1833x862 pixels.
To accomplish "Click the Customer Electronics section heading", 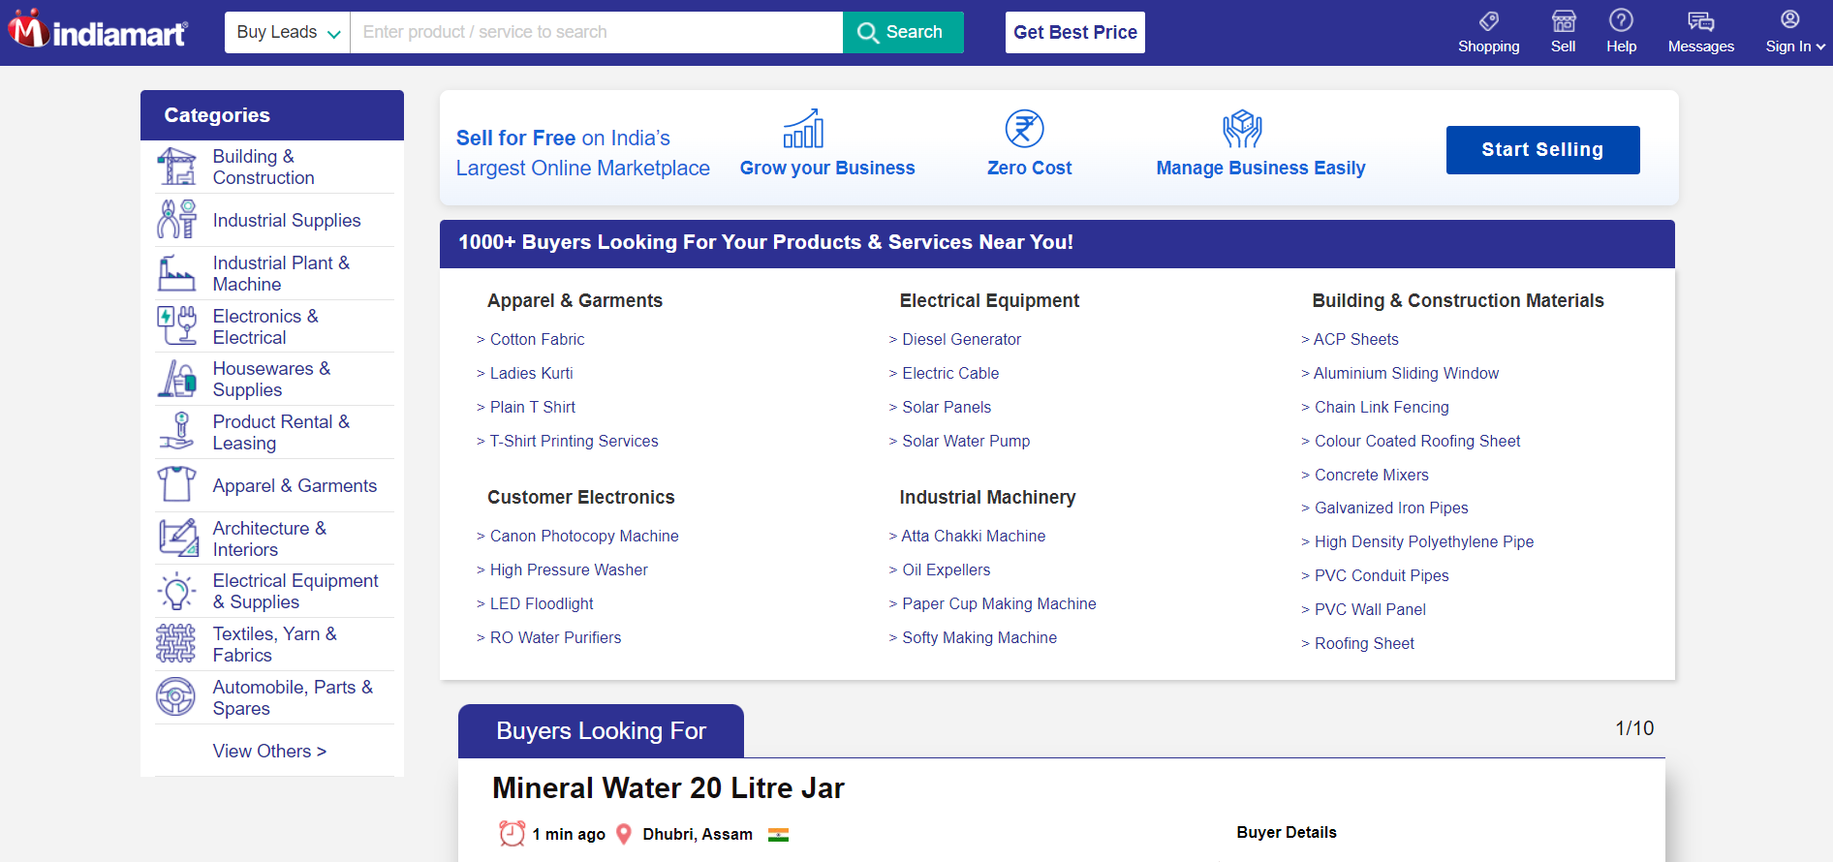I will (581, 497).
